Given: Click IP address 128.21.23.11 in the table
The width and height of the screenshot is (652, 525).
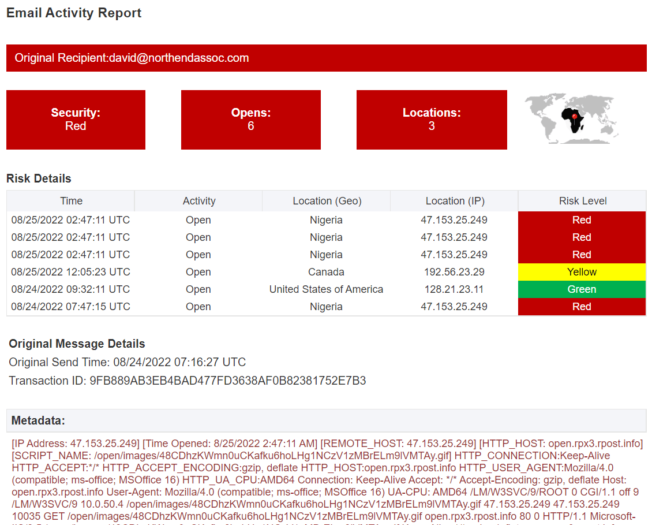Looking at the screenshot, I should coord(454,289).
